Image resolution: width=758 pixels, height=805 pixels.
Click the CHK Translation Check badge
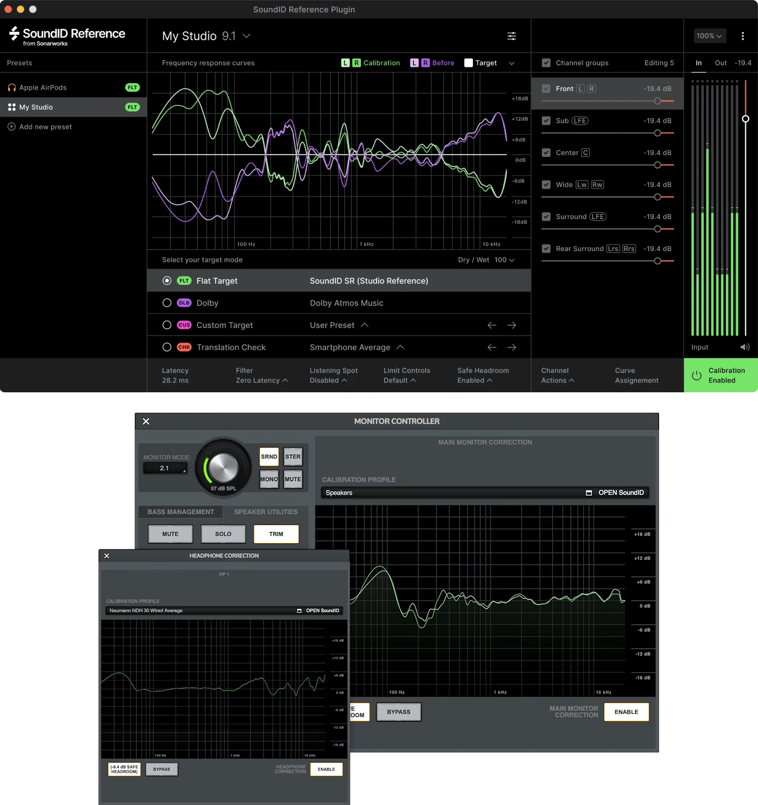(x=184, y=347)
